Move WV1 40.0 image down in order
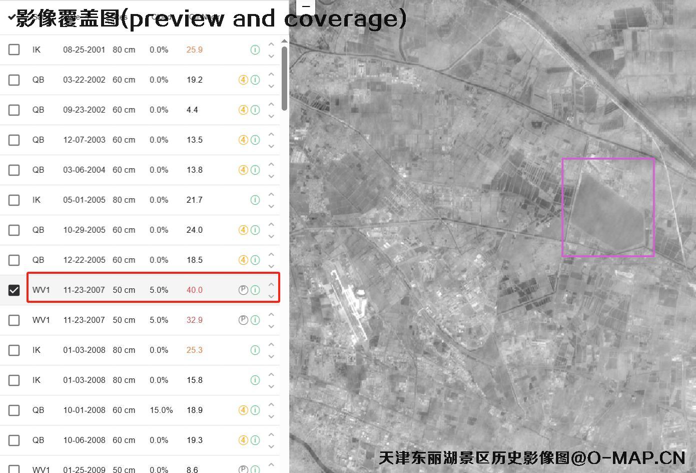This screenshot has height=473, width=696. [271, 296]
